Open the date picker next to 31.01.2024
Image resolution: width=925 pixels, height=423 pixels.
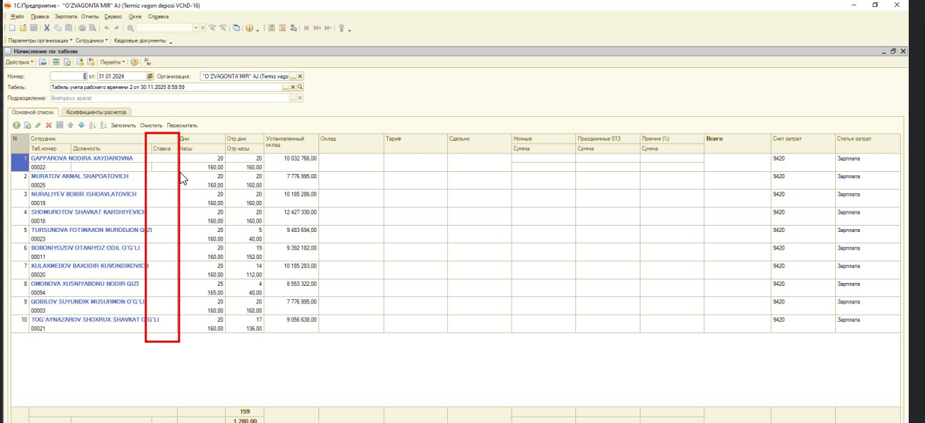[x=149, y=76]
